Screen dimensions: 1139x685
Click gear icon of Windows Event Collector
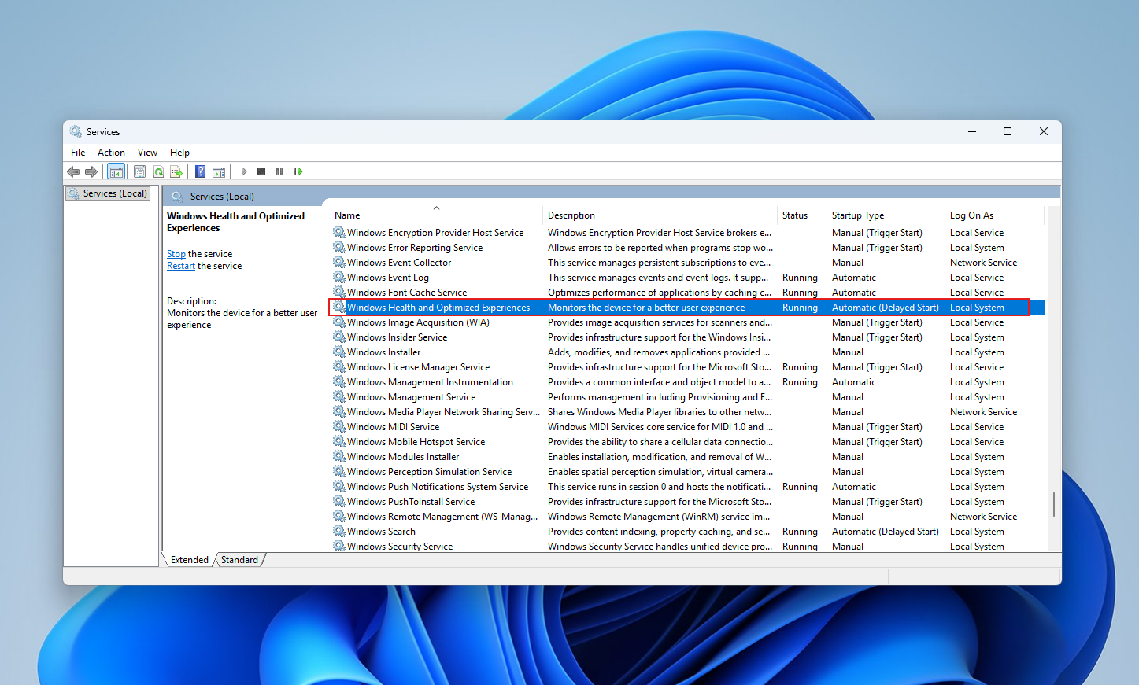click(x=339, y=263)
